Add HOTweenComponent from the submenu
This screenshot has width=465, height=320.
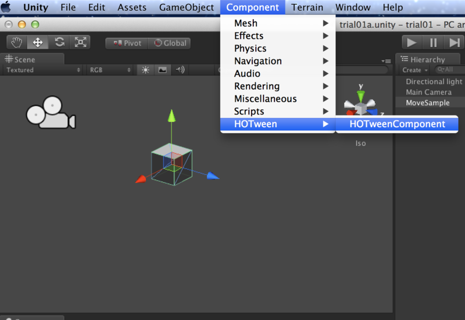[x=397, y=124]
